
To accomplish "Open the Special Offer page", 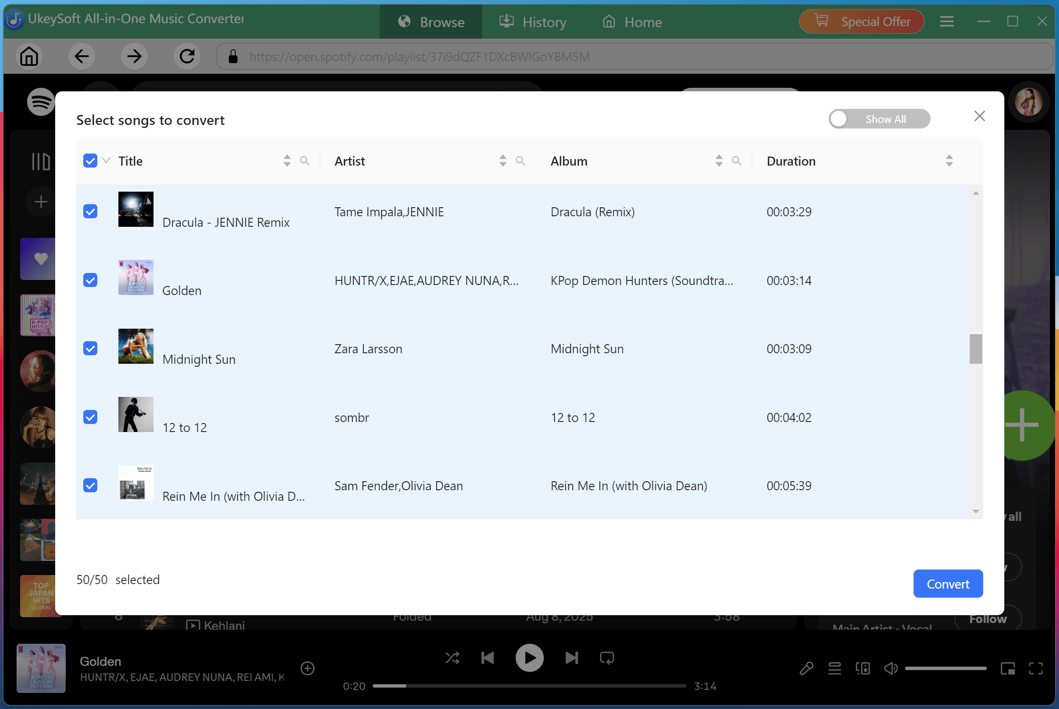I will (861, 22).
